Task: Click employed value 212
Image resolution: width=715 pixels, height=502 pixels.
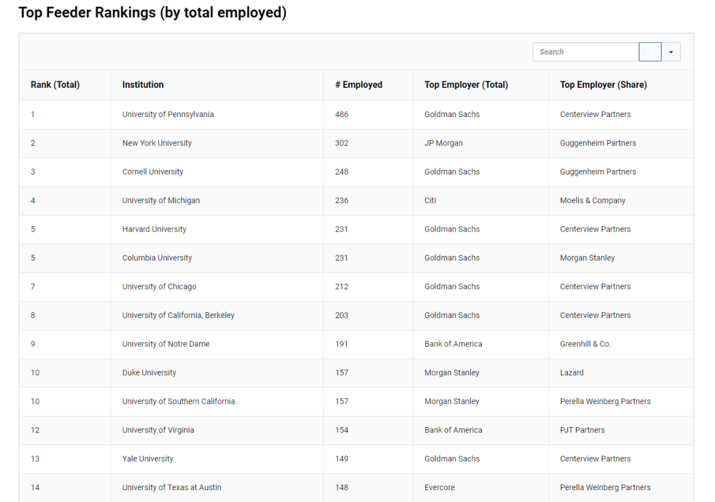Action: coord(342,286)
